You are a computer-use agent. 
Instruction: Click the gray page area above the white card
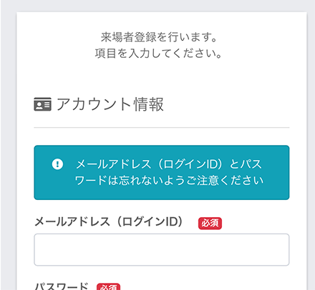pyautogui.click(x=157, y=6)
